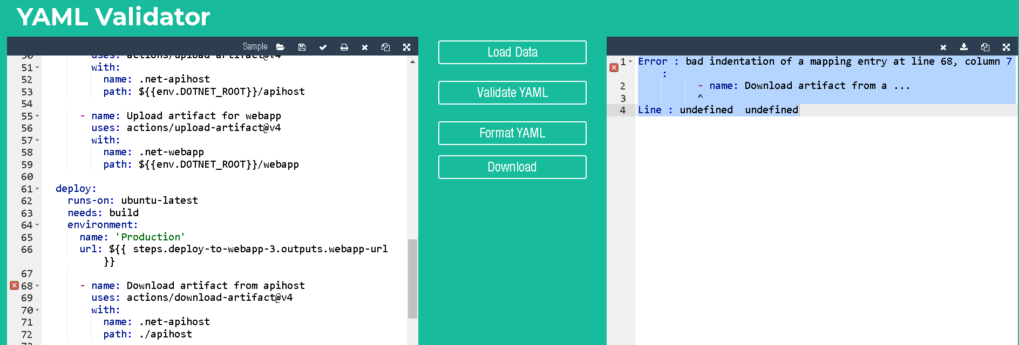Download the output using the toolbar download icon
Viewport: 1019px width, 345px height.
(964, 47)
